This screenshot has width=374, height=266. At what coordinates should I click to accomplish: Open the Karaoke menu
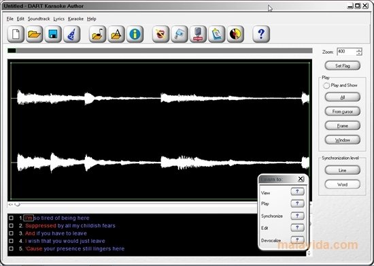(75, 18)
